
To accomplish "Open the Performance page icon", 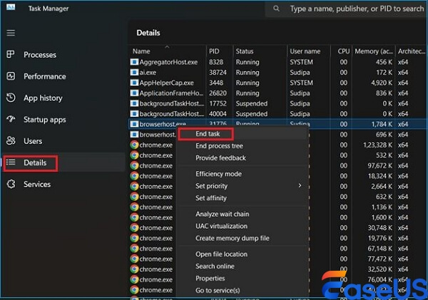I will pyautogui.click(x=10, y=76).
